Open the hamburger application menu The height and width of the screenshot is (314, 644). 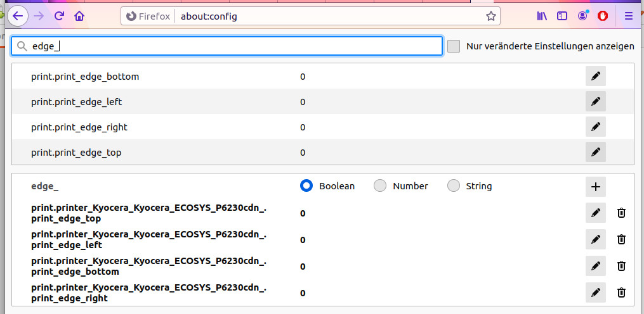[x=629, y=16]
